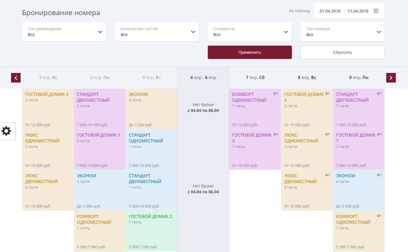Select Гостевой домик 4 on 1 Апр
Screen dimensions: 408x252
click(48, 109)
